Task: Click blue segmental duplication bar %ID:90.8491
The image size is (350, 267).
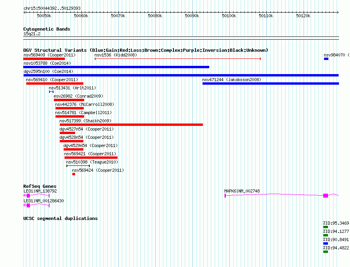Action: click(x=326, y=243)
